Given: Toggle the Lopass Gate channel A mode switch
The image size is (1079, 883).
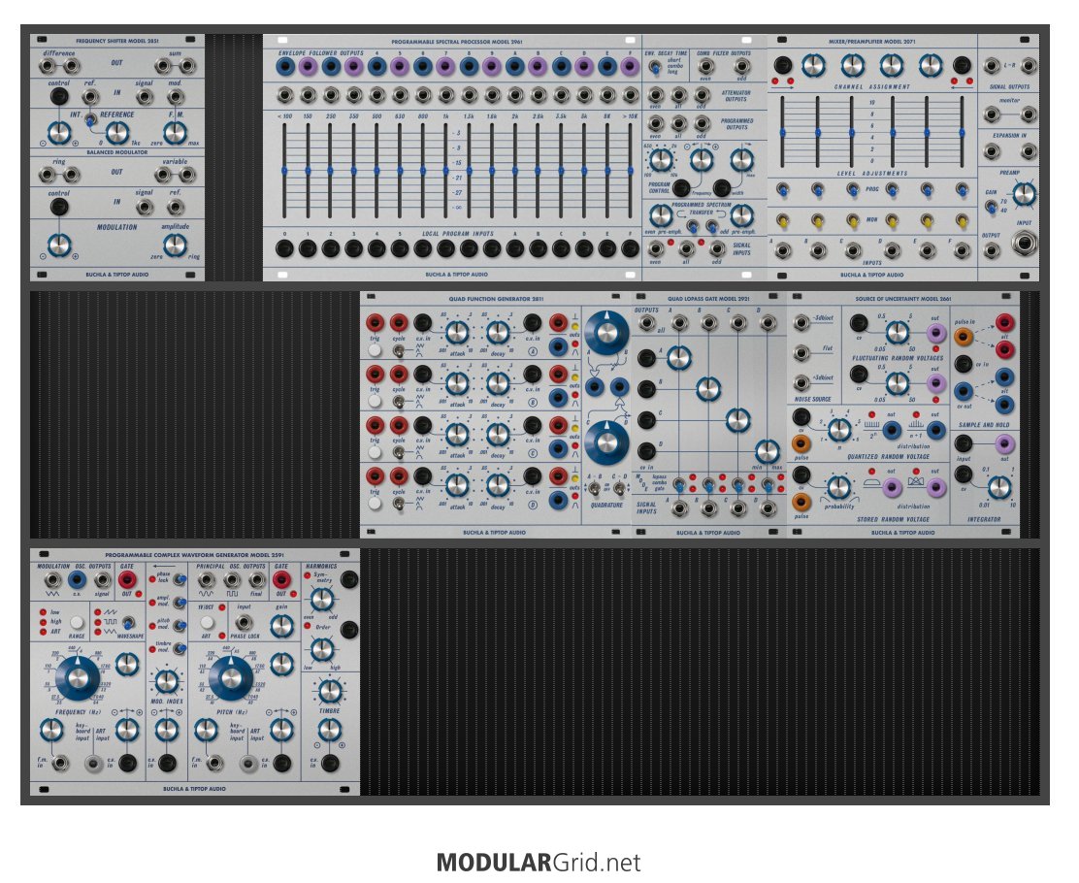Looking at the screenshot, I should pos(679,485).
